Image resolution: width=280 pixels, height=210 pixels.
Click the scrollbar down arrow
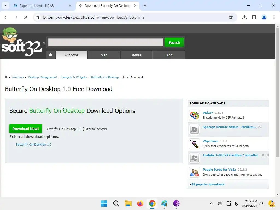click(278, 194)
